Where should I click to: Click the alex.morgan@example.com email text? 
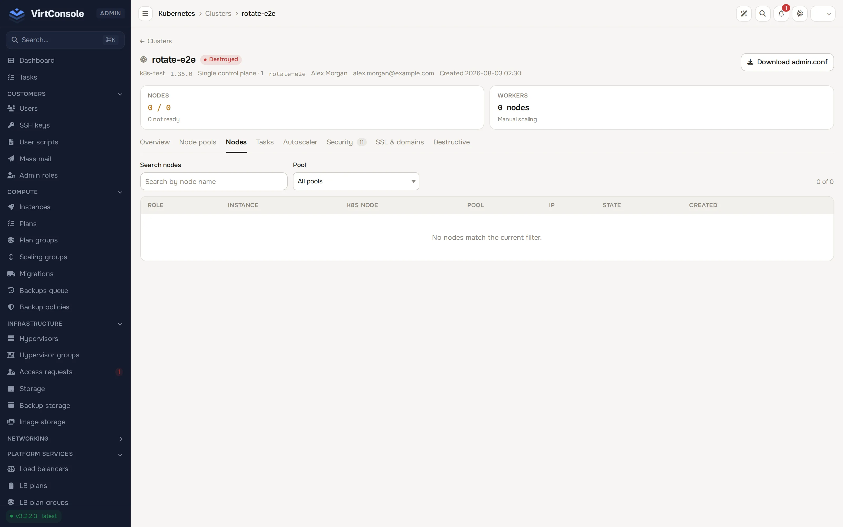(393, 73)
